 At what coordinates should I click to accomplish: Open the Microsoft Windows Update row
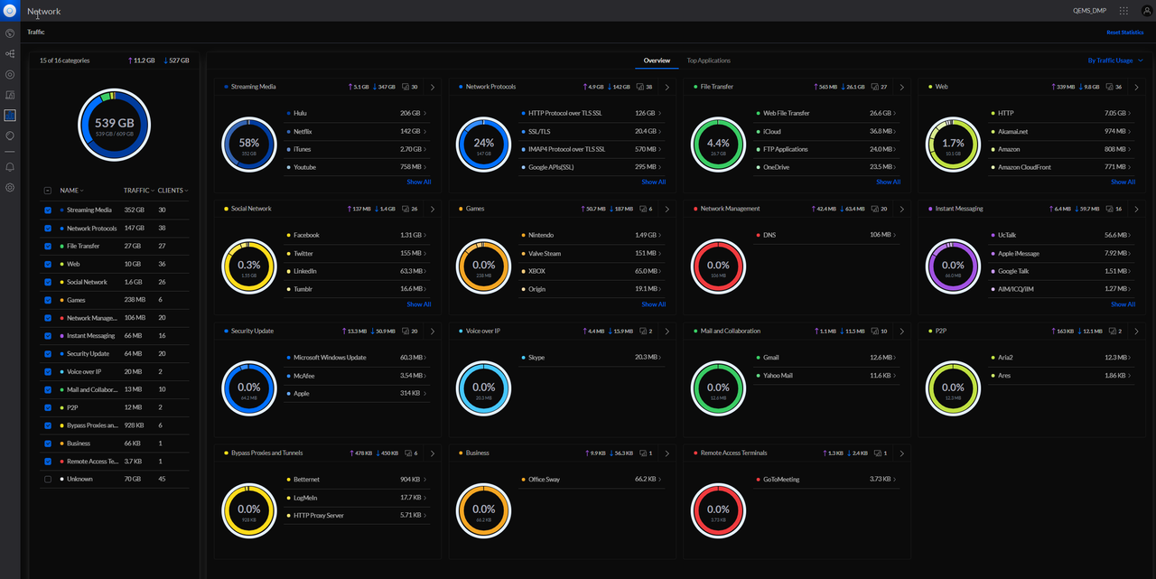358,357
